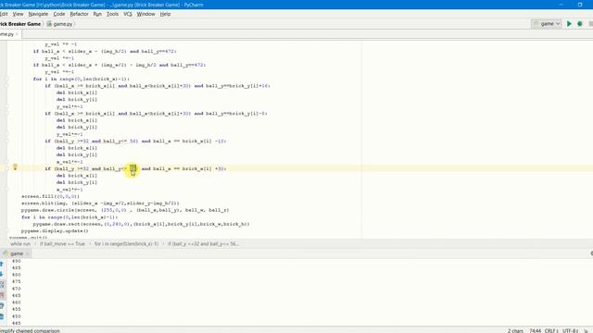Open the Run menu
This screenshot has height=333, width=593.
[97, 14]
